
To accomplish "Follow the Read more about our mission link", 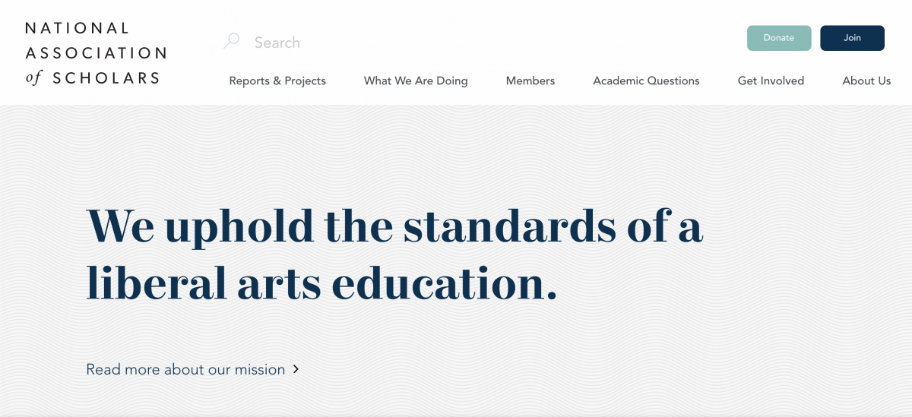I will point(185,369).
